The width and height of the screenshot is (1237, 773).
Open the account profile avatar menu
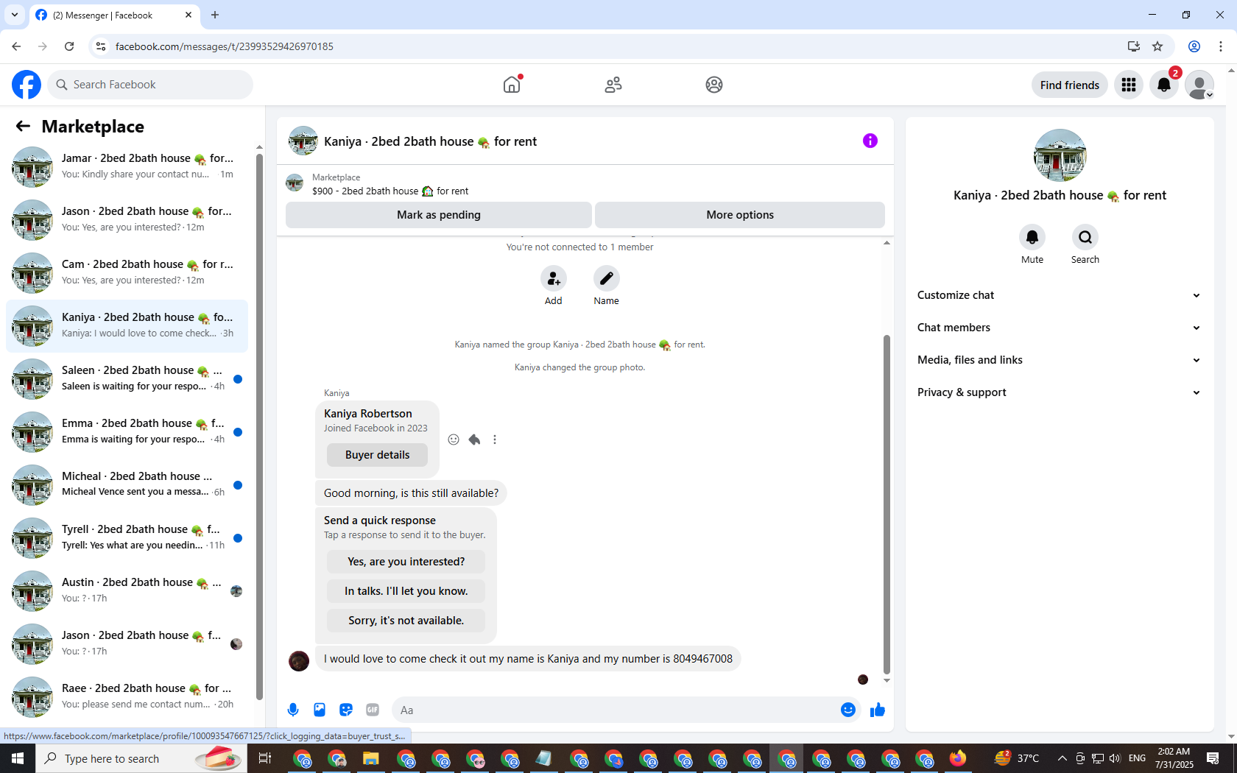[x=1199, y=85]
